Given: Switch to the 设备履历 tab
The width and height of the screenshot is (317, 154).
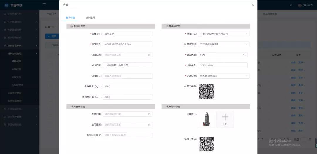Looking at the screenshot, I should point(90,18).
